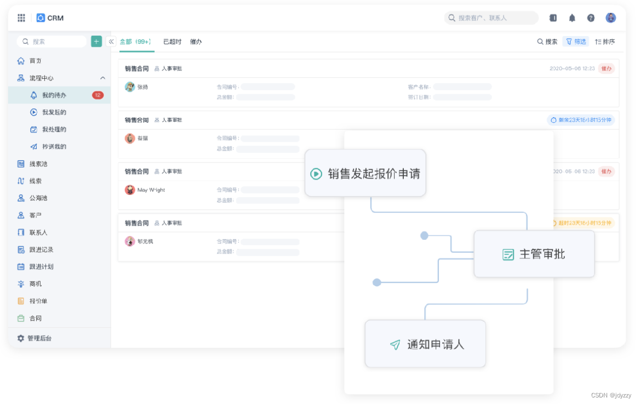This screenshot has height=404, width=640.
Task: Open 联系人 icon in sidebar
Action: click(x=21, y=232)
